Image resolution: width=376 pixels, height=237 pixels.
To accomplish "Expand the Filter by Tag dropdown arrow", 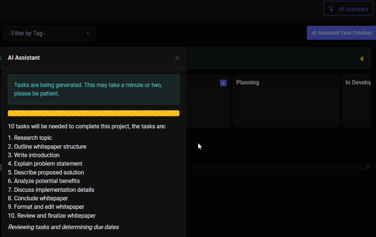I will (88, 34).
